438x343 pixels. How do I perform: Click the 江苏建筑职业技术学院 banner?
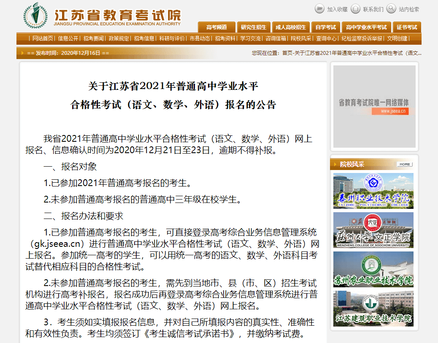(373, 308)
